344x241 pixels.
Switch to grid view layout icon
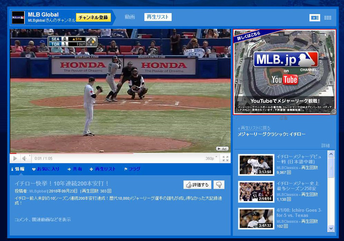click(328, 18)
